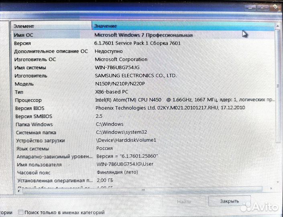Click the vertical scrollbar thumb
Image resolution: width=283 pixels, height=217 pixels.
pos(278,86)
